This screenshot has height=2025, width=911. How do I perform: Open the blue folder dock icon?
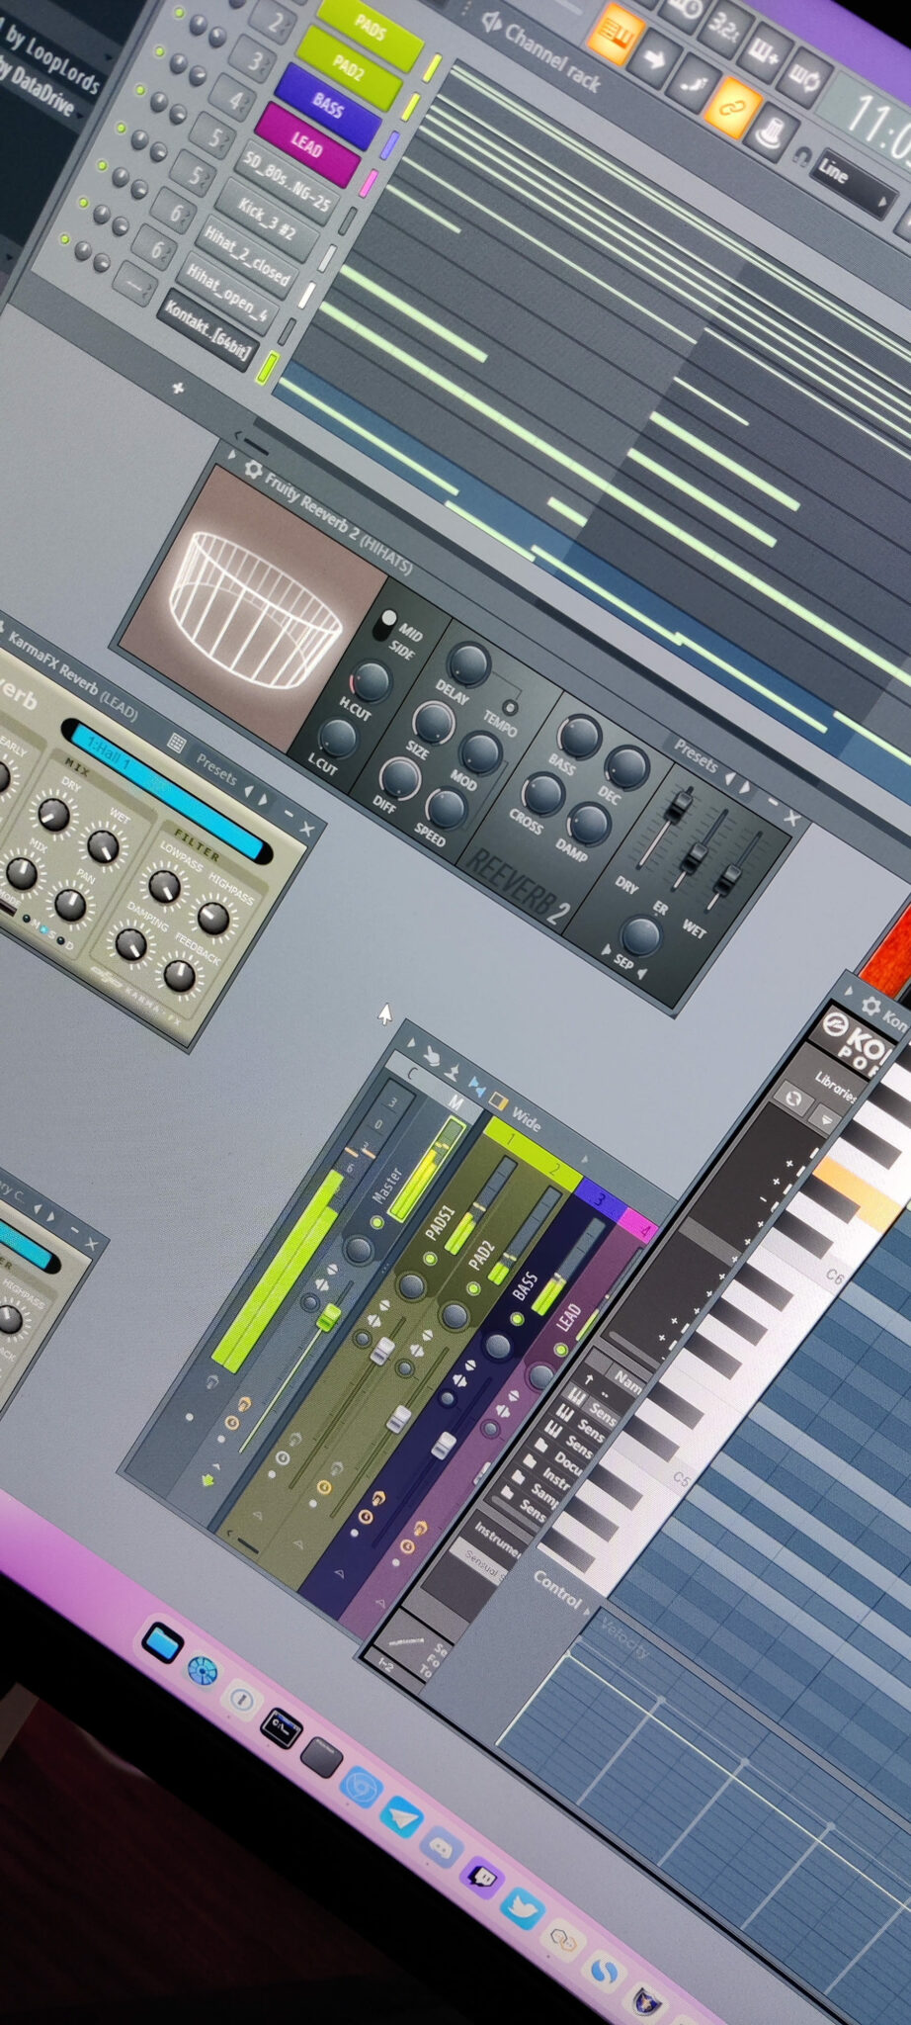pyautogui.click(x=162, y=1642)
